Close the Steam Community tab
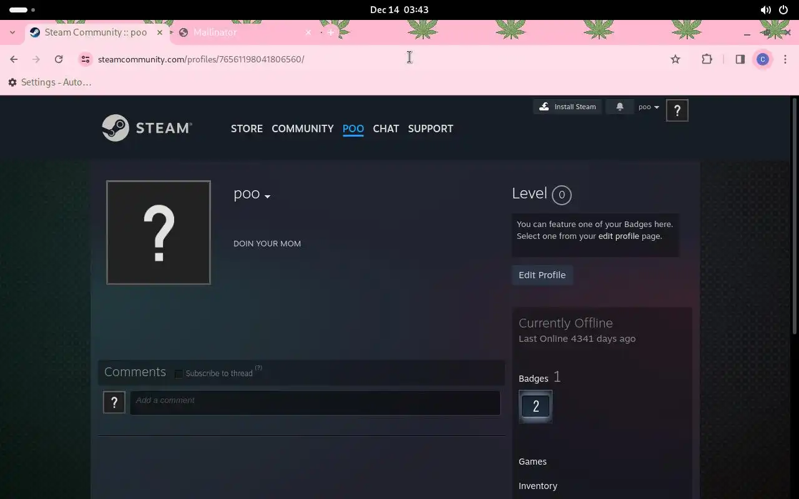 click(160, 32)
